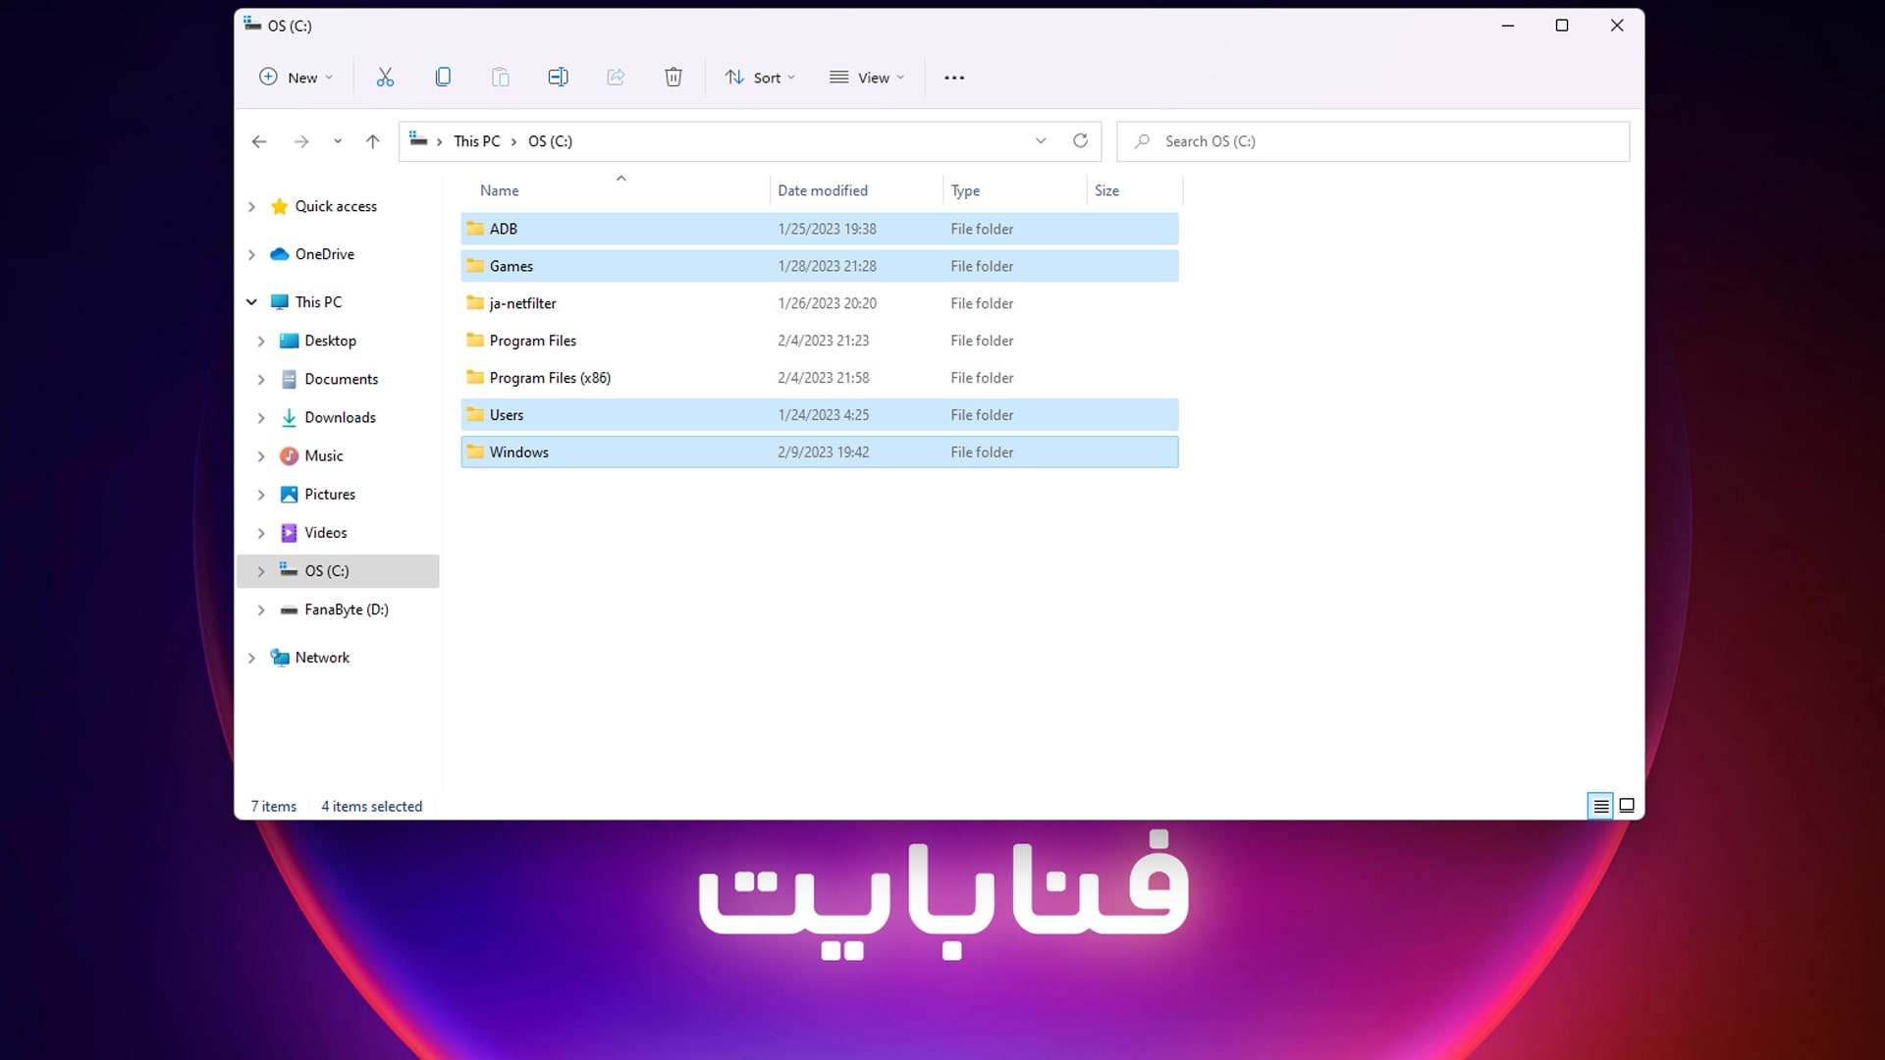Screen dimensions: 1885x1060
Task: Maximize the OS (C:) window
Action: [x=1562, y=26]
